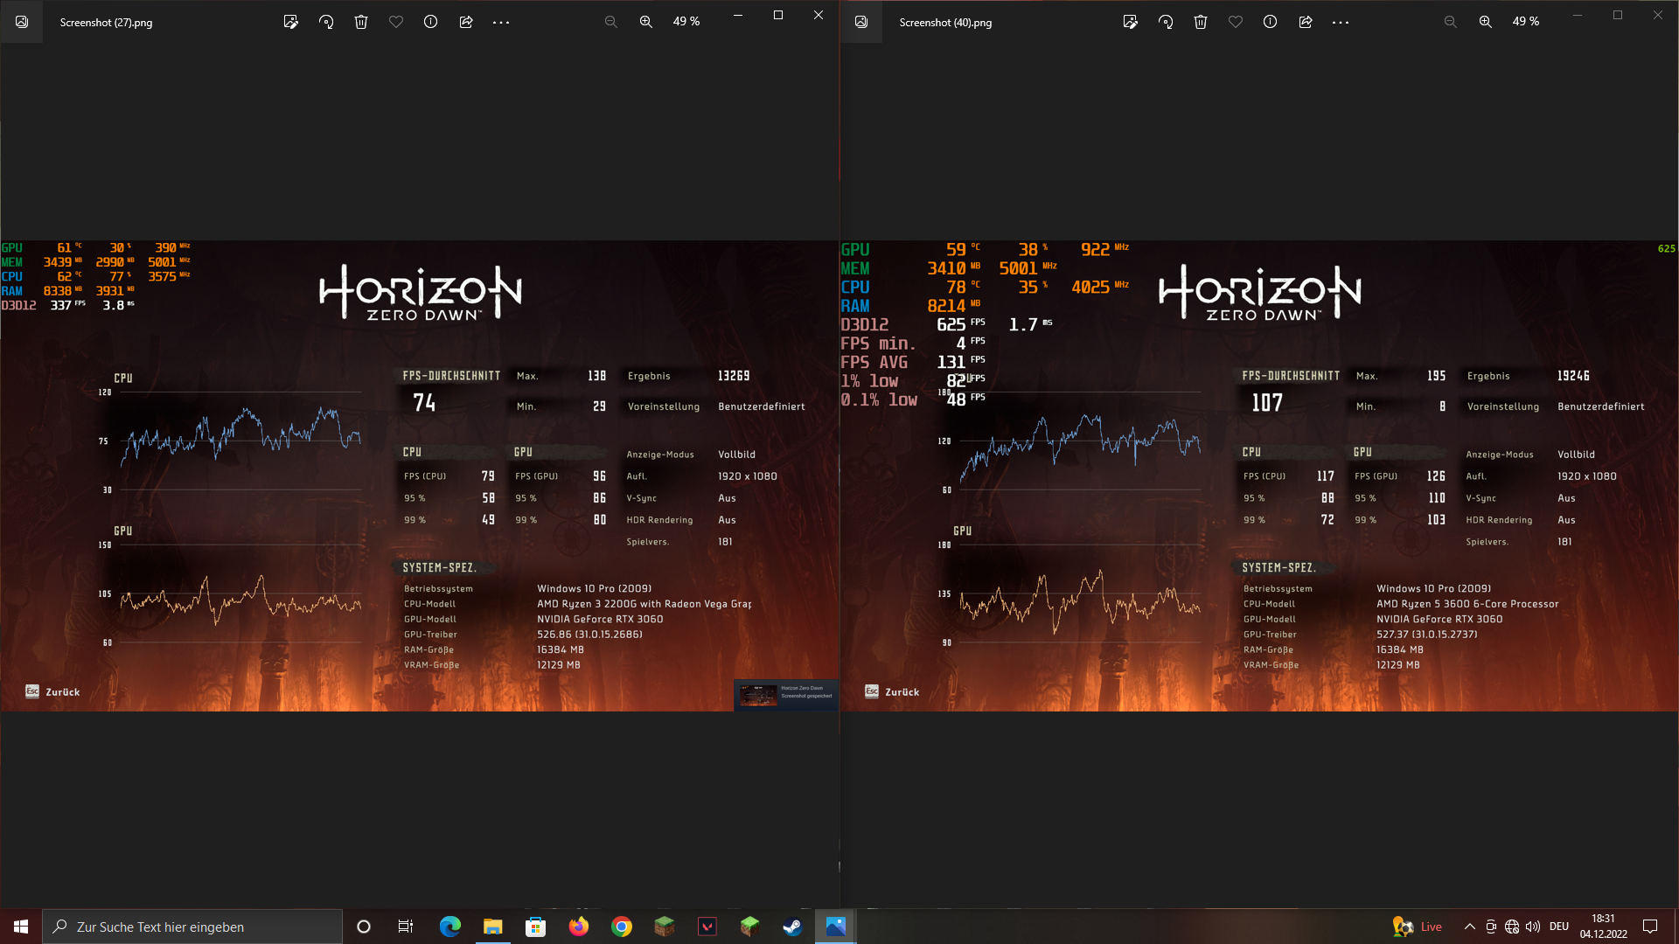Show hidden system tray icons

(x=1470, y=927)
